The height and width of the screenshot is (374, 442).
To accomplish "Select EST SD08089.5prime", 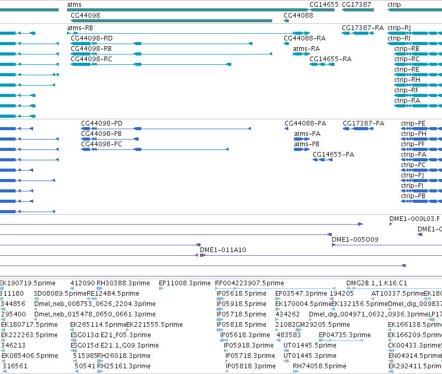I will 35,299.
